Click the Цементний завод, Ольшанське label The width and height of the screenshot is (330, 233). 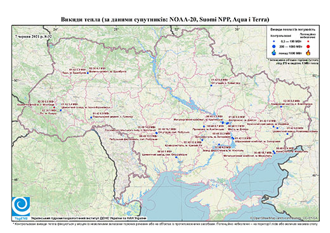coord(164,154)
